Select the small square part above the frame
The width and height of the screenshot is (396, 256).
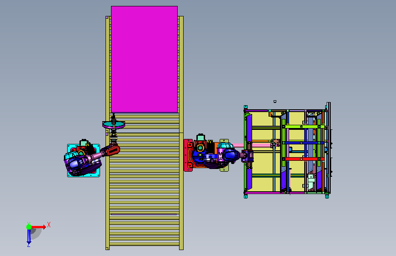pos(275,101)
